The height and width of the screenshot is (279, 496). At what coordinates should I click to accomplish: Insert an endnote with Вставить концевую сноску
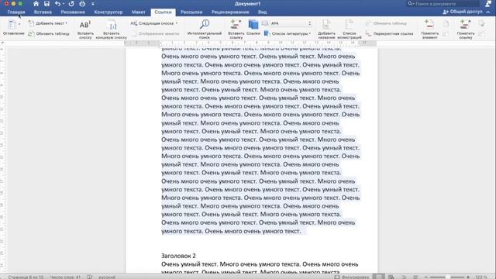(112, 29)
